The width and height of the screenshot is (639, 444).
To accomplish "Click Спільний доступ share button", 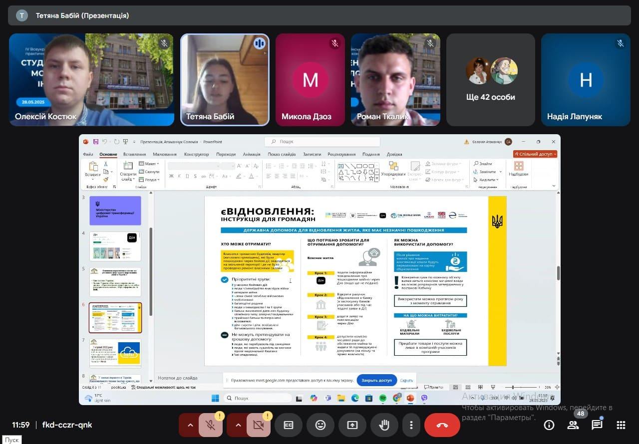I will click(535, 154).
